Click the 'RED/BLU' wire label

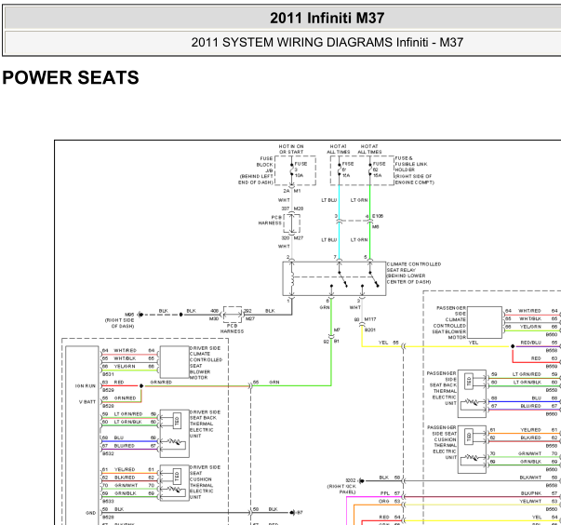[530, 343]
